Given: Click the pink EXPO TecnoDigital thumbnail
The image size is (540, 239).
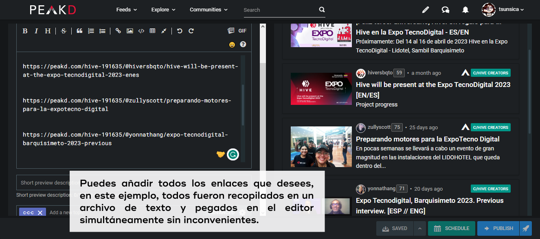Looking at the screenshot, I should click(x=321, y=35).
